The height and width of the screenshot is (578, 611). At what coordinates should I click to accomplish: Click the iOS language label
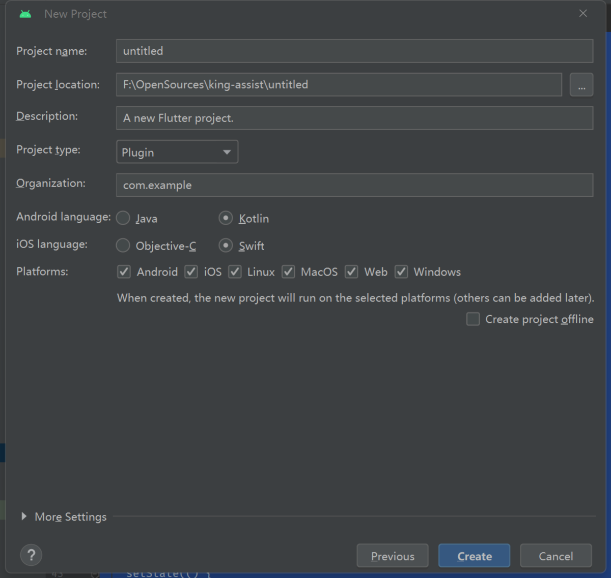[x=52, y=244]
